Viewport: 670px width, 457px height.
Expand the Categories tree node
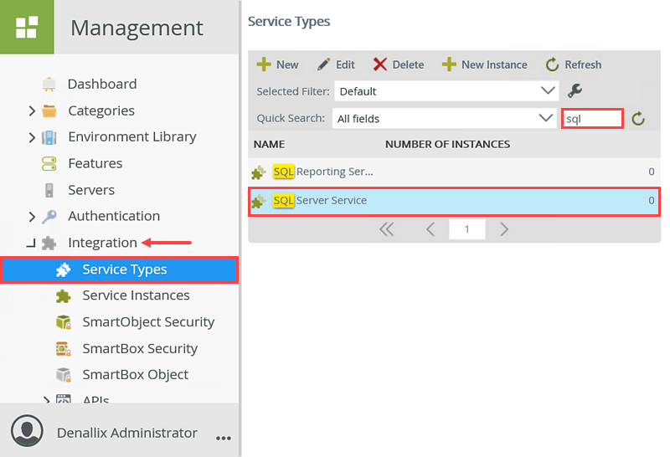point(32,110)
